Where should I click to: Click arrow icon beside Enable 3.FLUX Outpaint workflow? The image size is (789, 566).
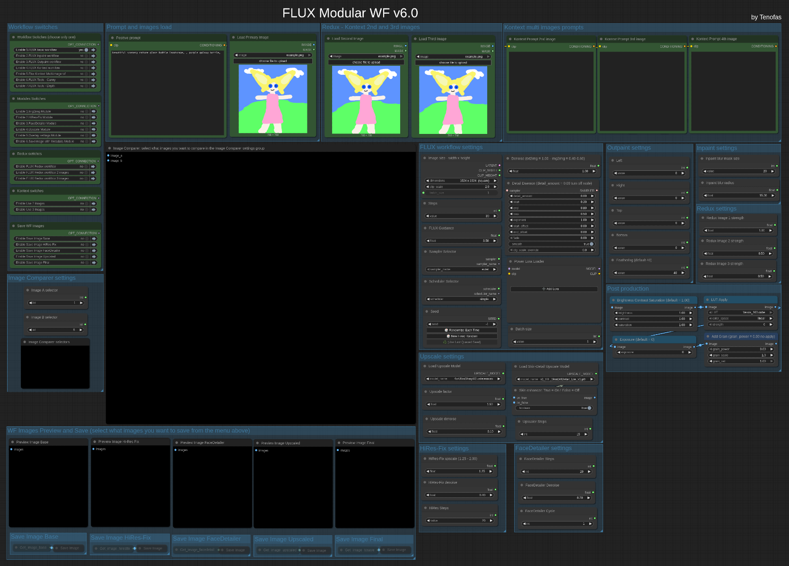point(93,62)
